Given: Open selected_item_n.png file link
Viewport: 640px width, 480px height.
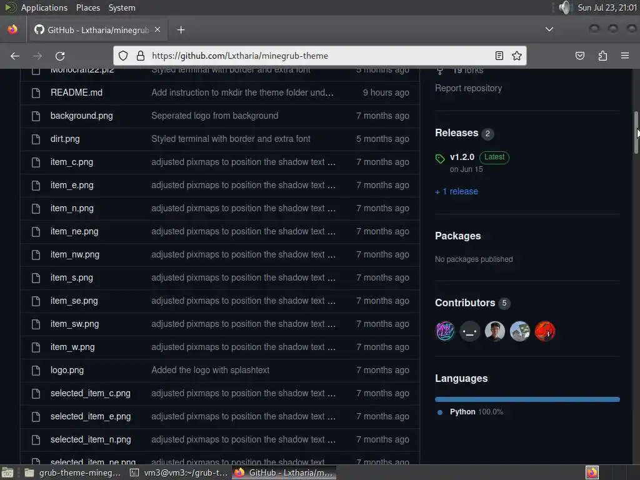Looking at the screenshot, I should (x=91, y=439).
